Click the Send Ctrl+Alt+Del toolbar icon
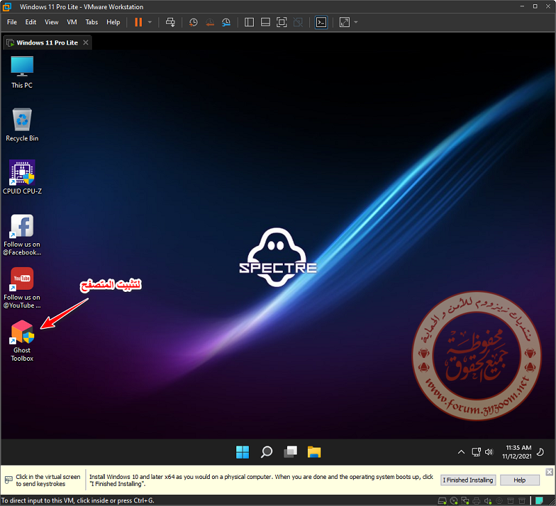This screenshot has height=506, width=556. (170, 22)
